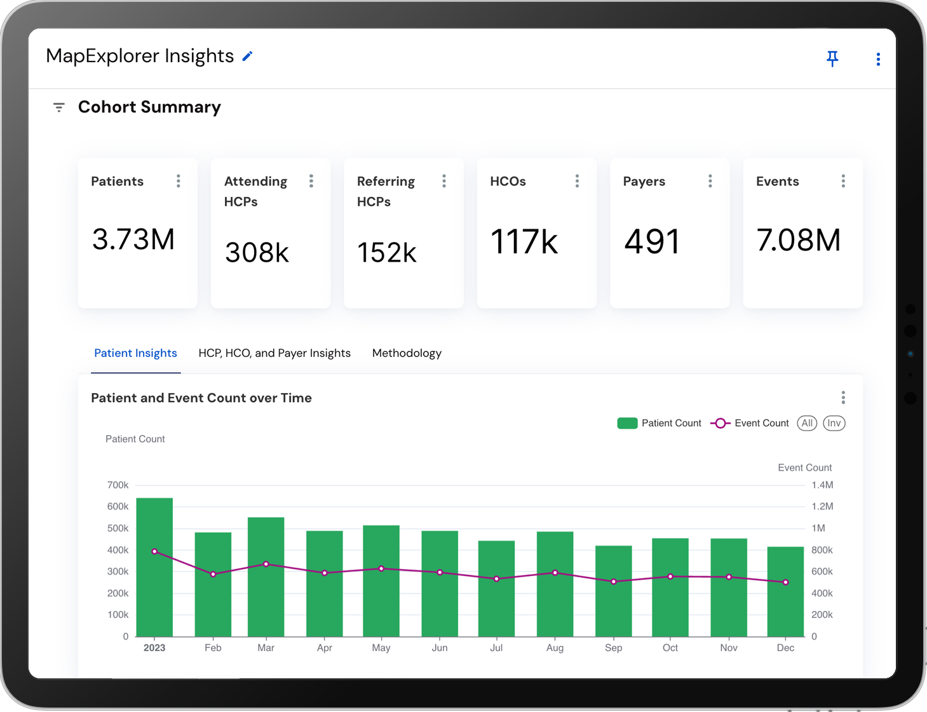Open the Referring HCPs card options menu
This screenshot has height=712, width=927.
coord(444,181)
